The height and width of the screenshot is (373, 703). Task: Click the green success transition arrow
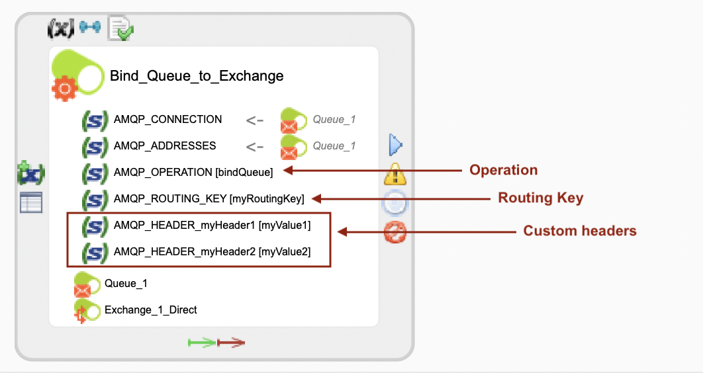pyautogui.click(x=202, y=342)
